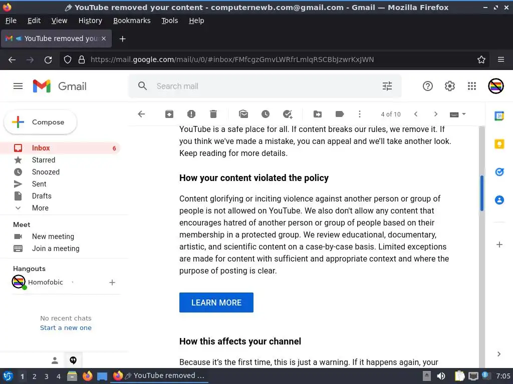Open Firefox Edit menu
Image resolution: width=513 pixels, height=384 pixels.
[34, 20]
